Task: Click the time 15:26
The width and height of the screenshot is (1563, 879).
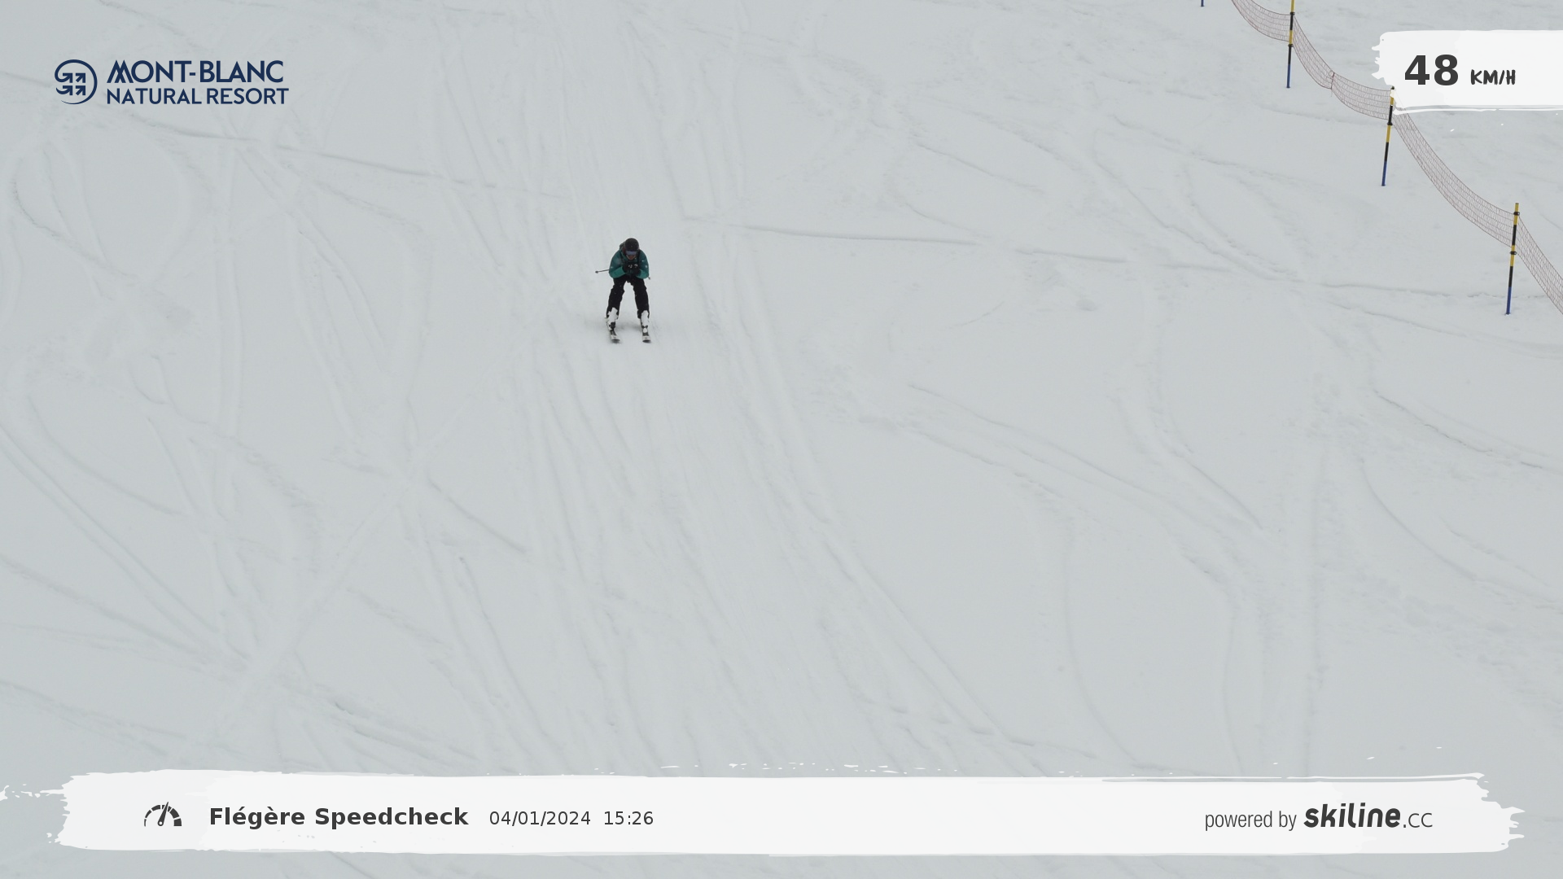Action: coord(628,819)
